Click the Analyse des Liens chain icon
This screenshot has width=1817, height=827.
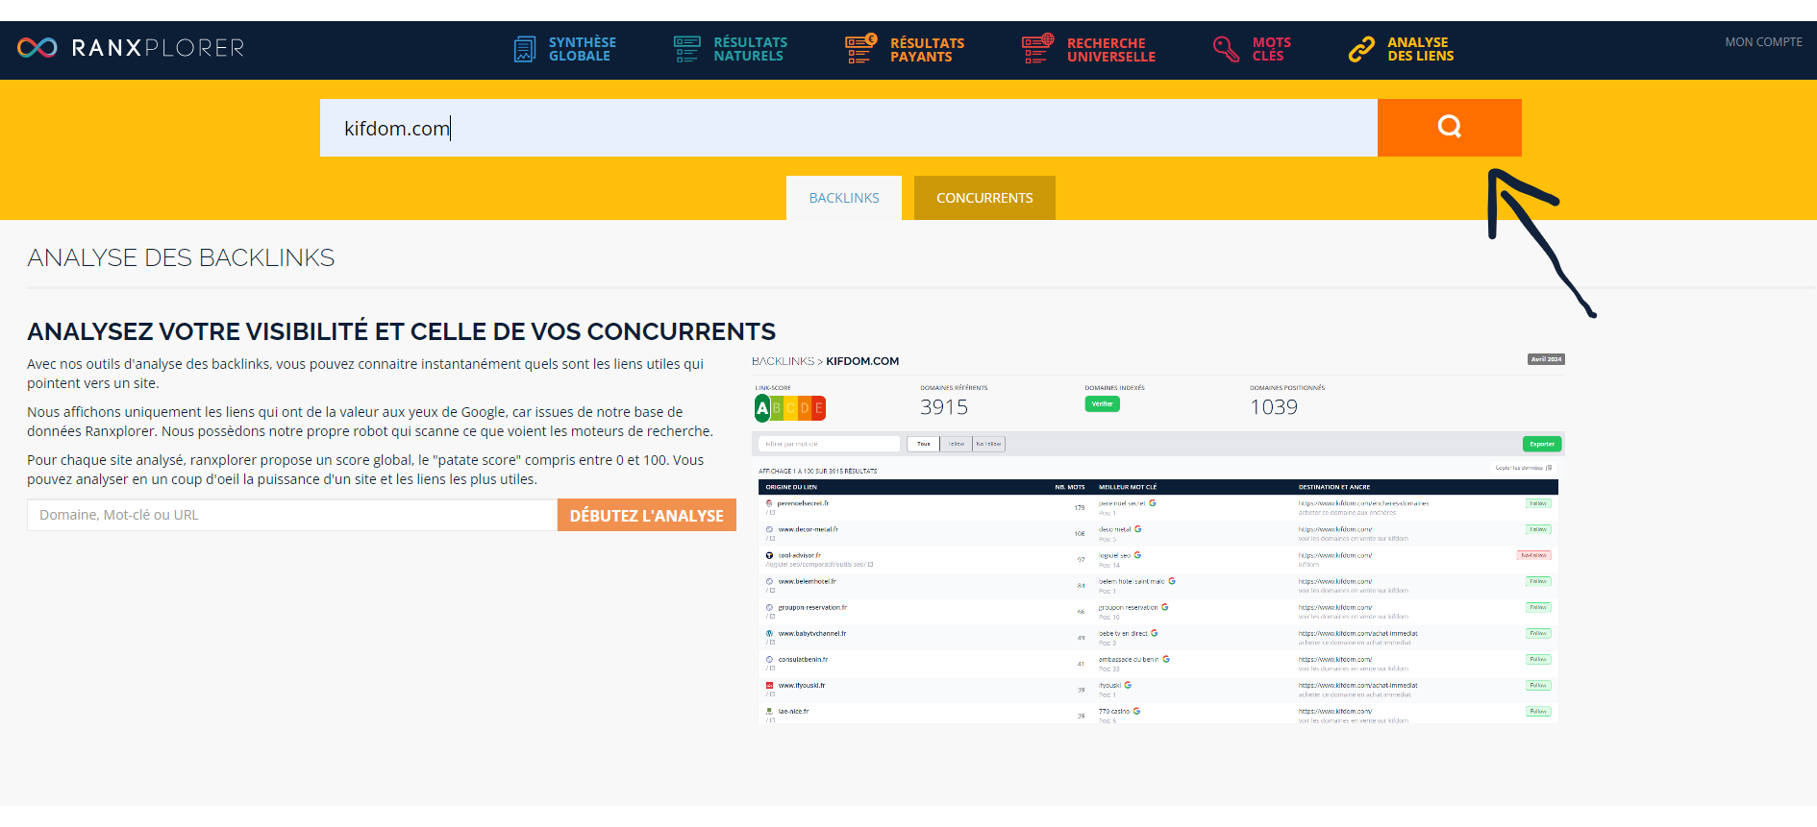pos(1361,49)
